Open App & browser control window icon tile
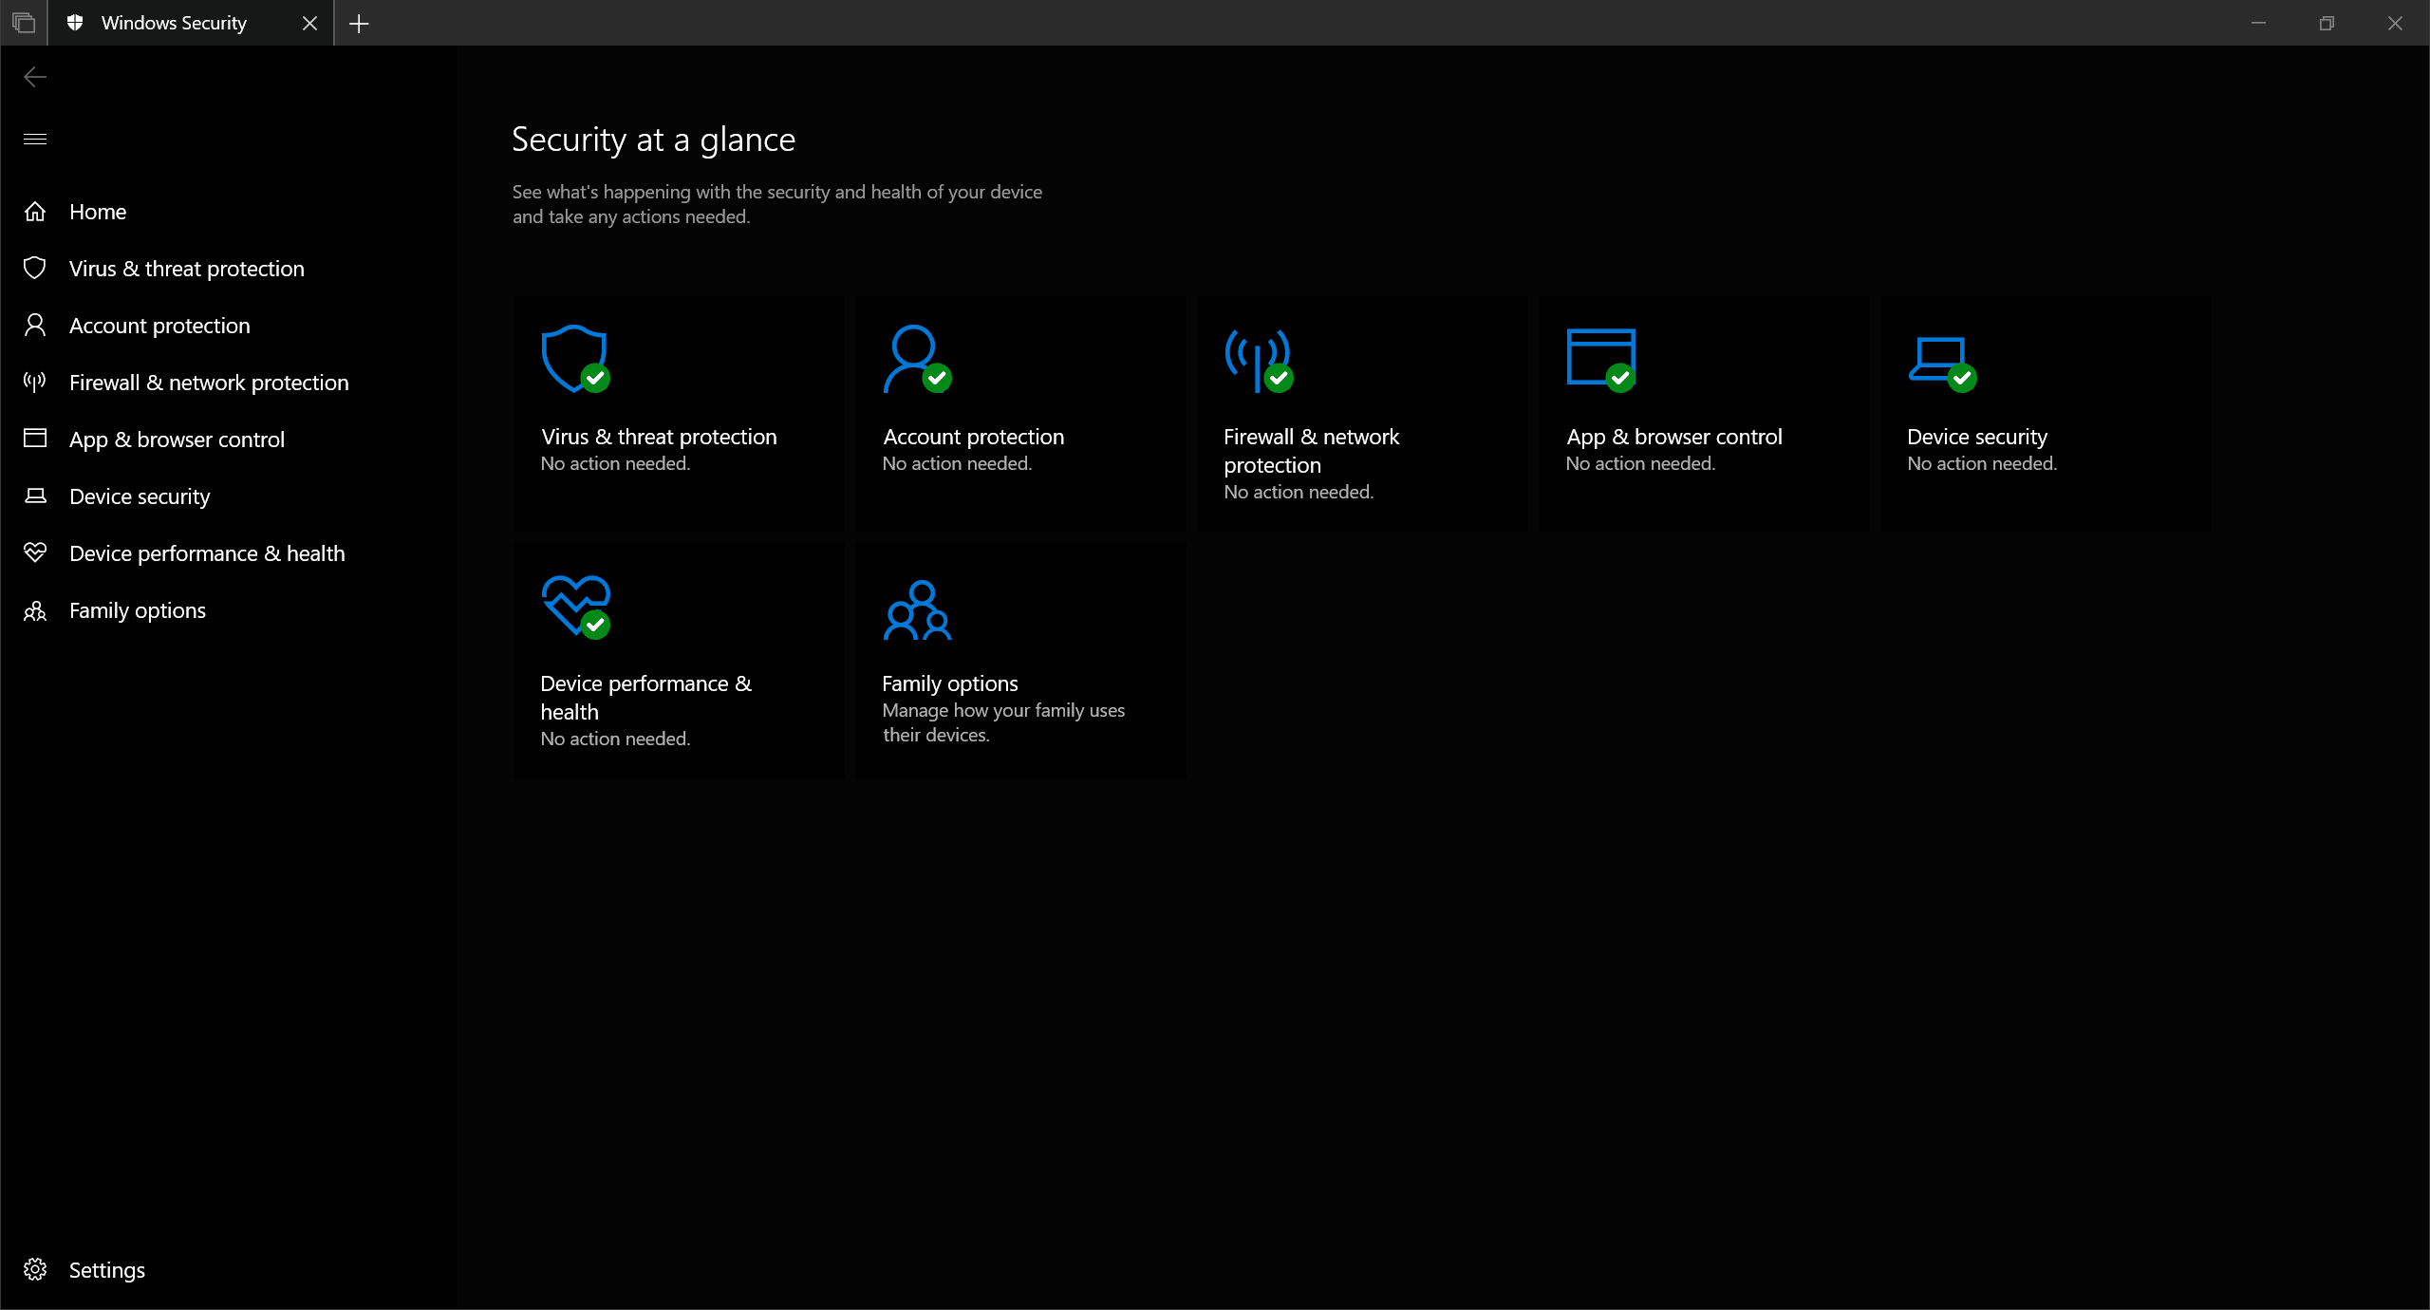2430x1310 pixels. pyautogui.click(x=1600, y=358)
